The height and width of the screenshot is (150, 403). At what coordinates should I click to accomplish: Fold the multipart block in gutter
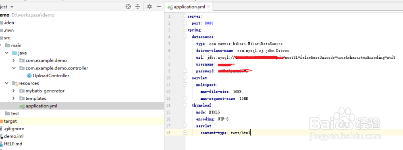(185, 84)
